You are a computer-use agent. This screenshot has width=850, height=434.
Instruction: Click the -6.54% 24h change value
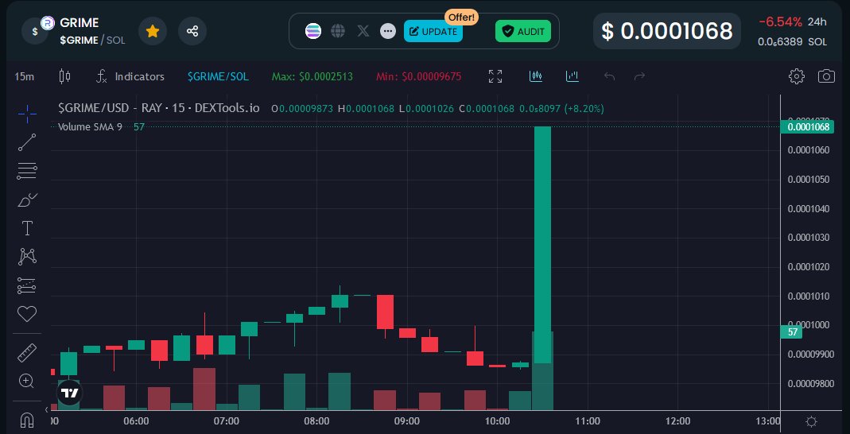pos(781,22)
